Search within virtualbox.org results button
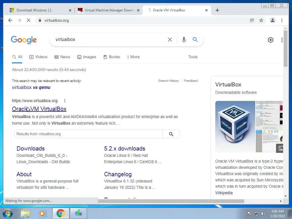This screenshot has height=219, width=292. (x=171, y=134)
